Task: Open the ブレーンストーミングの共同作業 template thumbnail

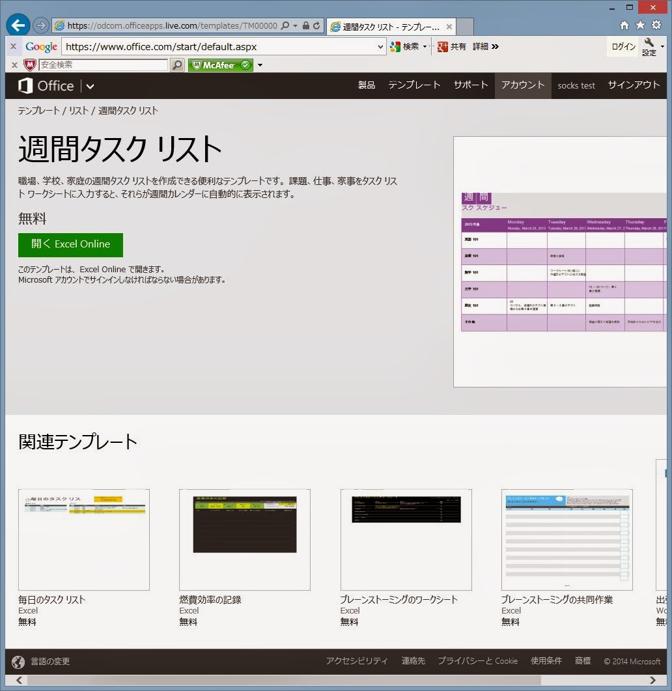Action: pyautogui.click(x=567, y=540)
